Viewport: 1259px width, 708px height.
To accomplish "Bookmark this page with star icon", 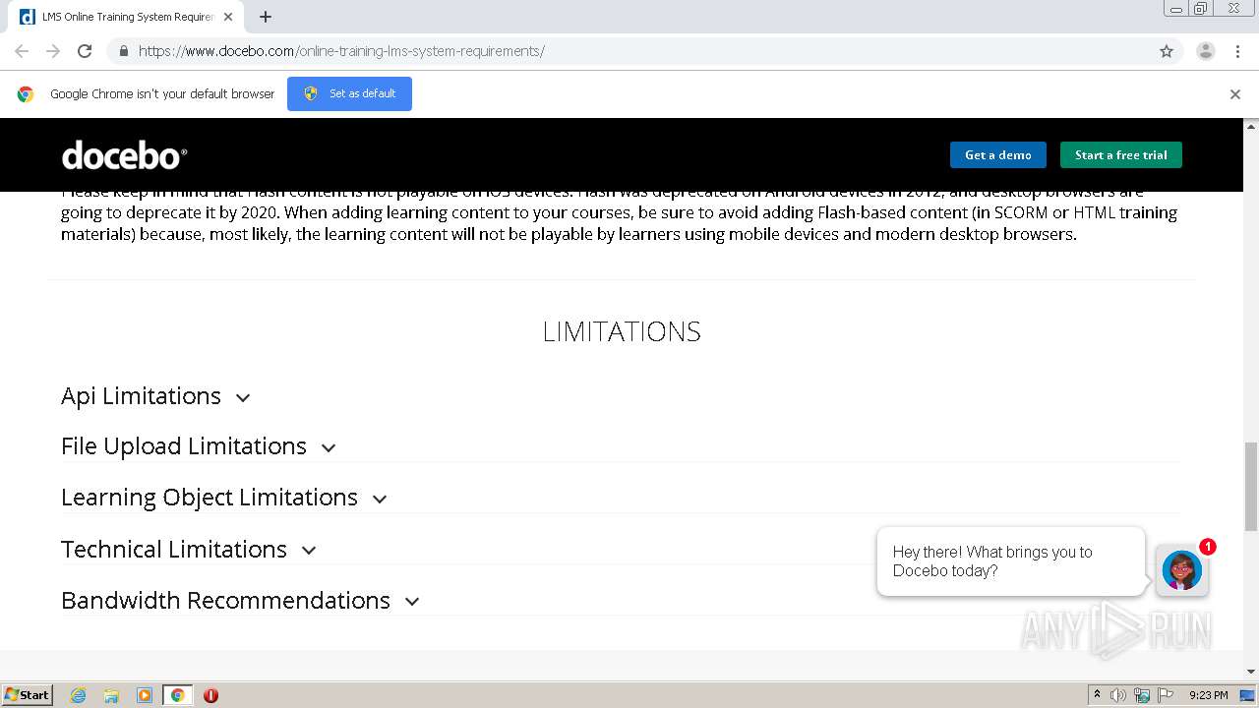I will [1167, 51].
